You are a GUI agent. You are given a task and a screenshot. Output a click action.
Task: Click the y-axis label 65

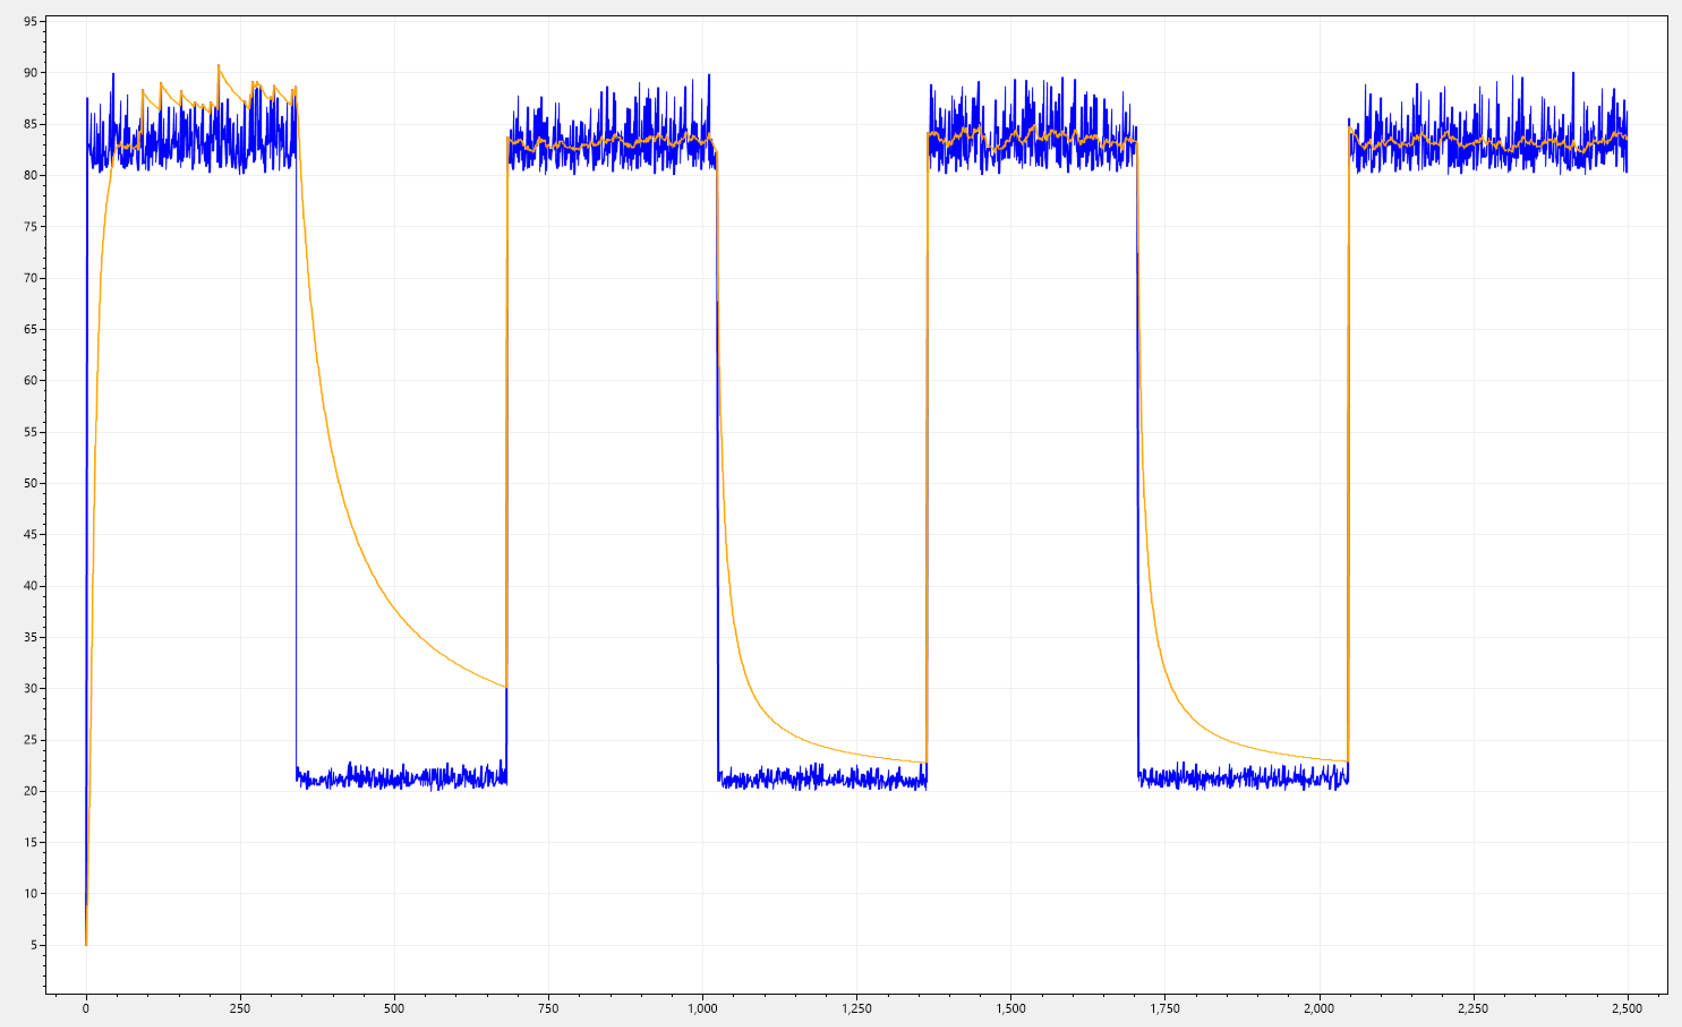31,330
